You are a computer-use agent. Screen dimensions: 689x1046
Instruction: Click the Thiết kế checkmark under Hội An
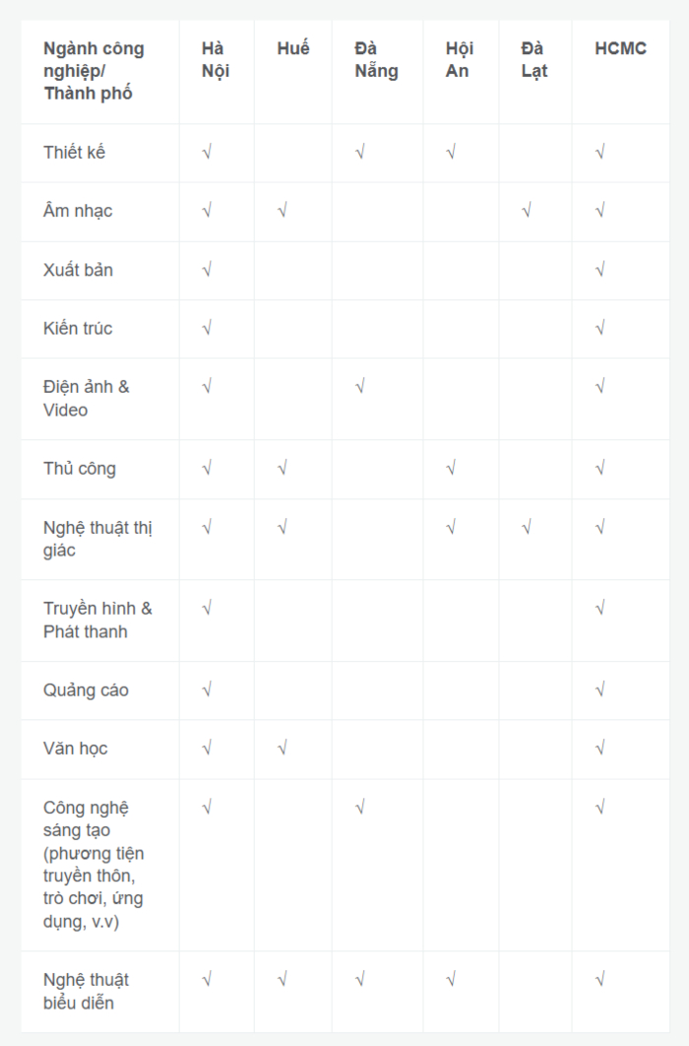pos(451,152)
